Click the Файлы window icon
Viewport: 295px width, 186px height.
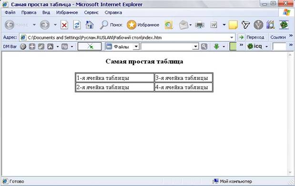click(109, 46)
